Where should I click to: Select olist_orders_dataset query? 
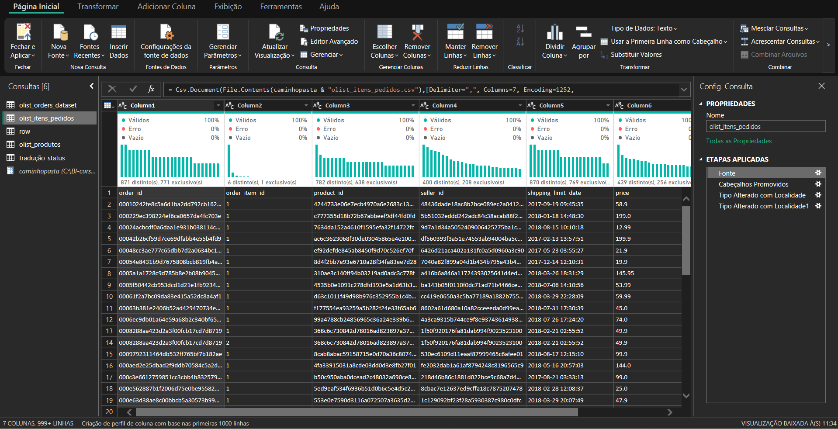(49, 105)
